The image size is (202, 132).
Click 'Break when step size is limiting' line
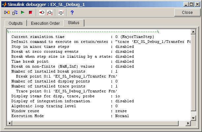coord(72,56)
